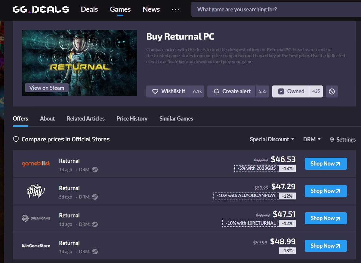Click Returnal title in All You Play row
The image size is (361, 263).
(69, 188)
